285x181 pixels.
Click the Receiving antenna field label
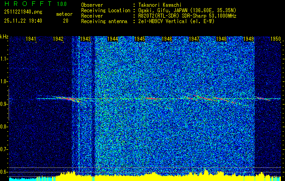click(104, 21)
